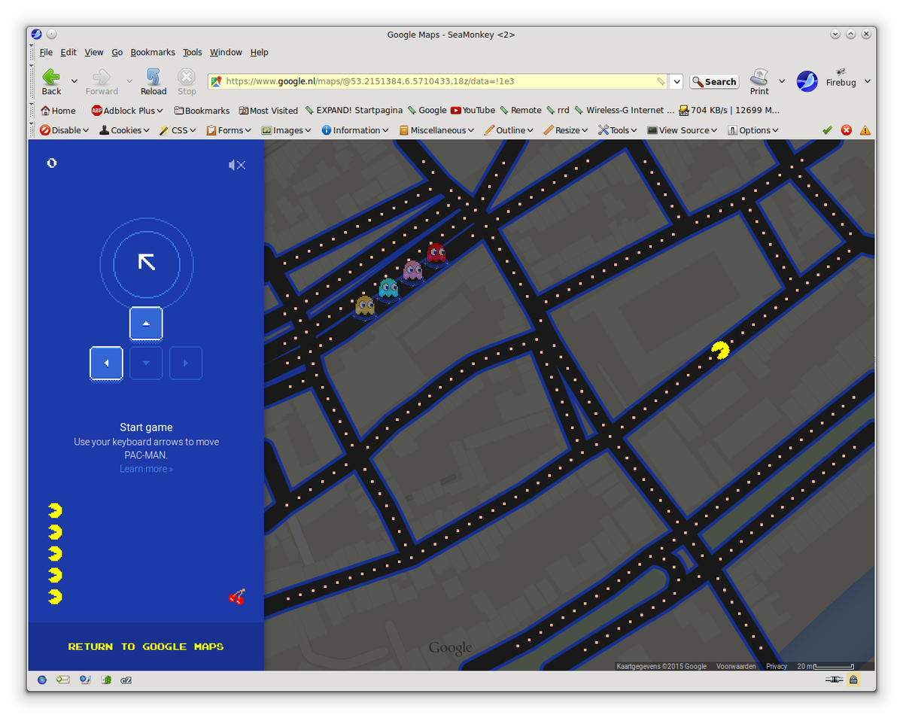Unmute the game sound icon
Screen dimensions: 903x718
pyautogui.click(x=237, y=165)
